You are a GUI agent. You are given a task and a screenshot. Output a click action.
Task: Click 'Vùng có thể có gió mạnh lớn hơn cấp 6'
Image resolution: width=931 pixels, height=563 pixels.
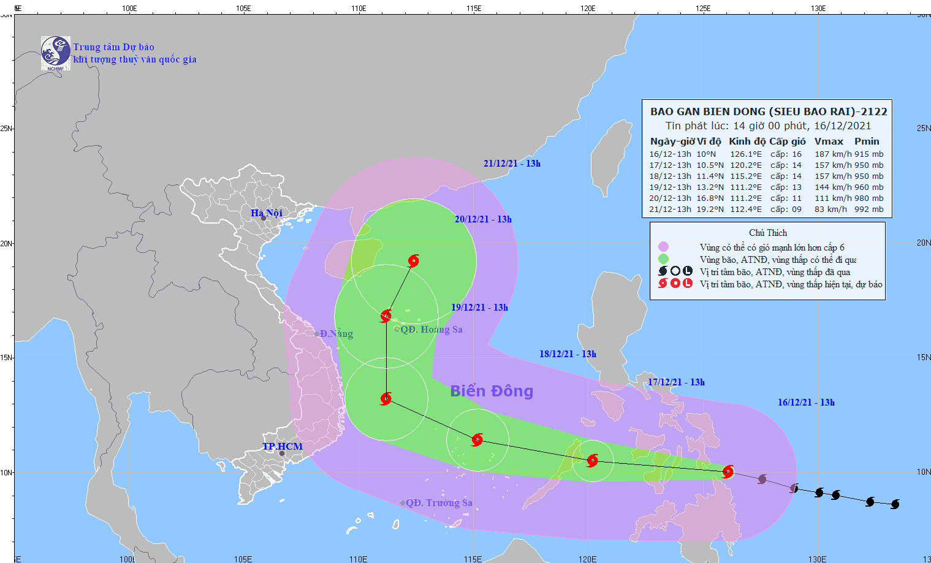coord(772,247)
